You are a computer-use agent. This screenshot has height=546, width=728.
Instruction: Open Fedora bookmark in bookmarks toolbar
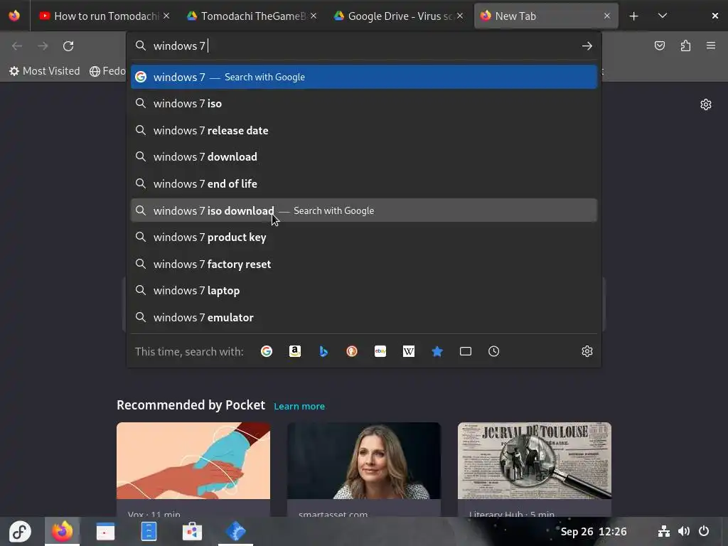pyautogui.click(x=108, y=71)
